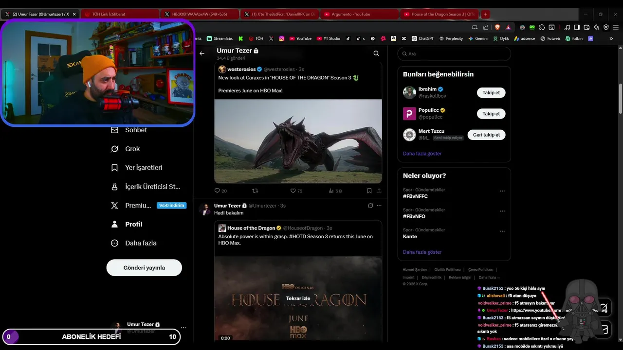Screen dimensions: 623x350
Task: Open Sohbet messages in the sidebar
Action: pos(129,130)
